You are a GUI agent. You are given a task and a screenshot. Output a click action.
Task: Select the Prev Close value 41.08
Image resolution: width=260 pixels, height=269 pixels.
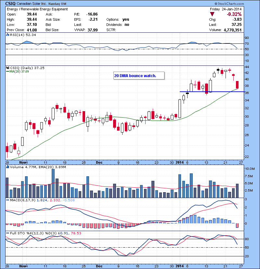(32, 30)
